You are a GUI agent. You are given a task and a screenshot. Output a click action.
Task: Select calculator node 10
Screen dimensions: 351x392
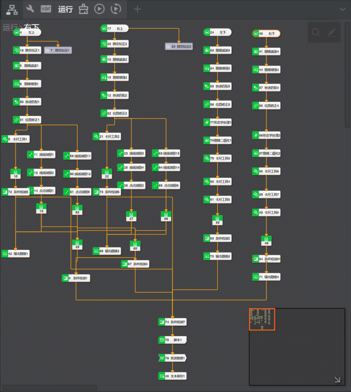15,174
